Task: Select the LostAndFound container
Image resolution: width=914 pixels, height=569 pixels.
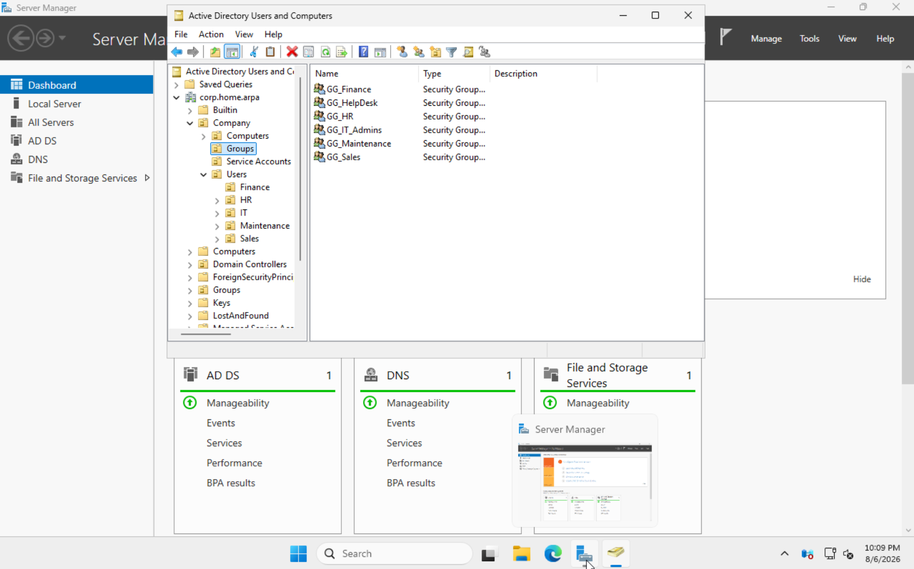Action: [240, 316]
